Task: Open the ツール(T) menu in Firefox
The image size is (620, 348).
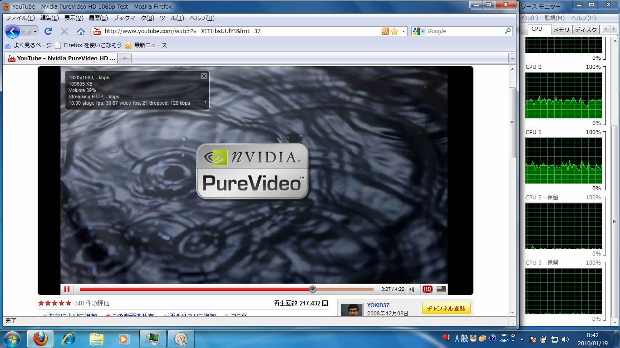Action: pyautogui.click(x=172, y=18)
